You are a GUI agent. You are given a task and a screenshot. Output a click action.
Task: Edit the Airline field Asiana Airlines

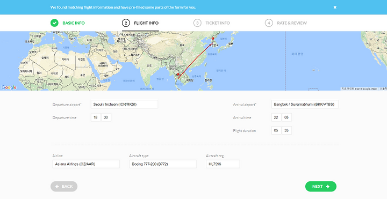86,164
